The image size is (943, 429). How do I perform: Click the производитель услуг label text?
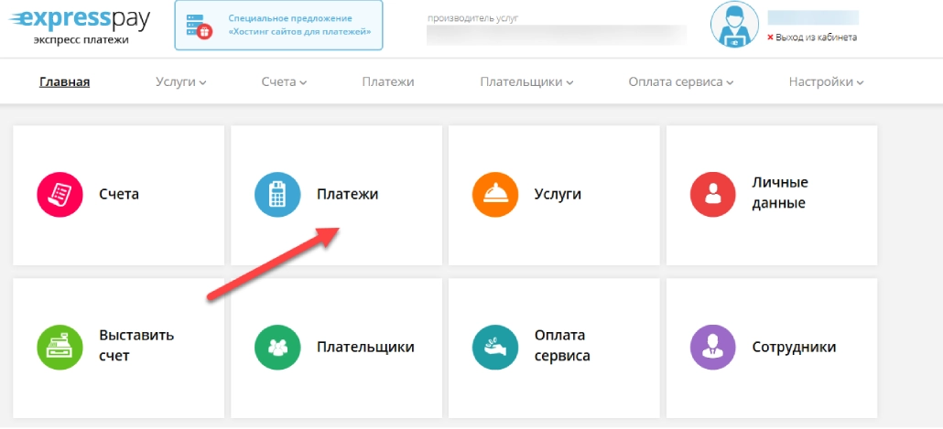pyautogui.click(x=472, y=18)
